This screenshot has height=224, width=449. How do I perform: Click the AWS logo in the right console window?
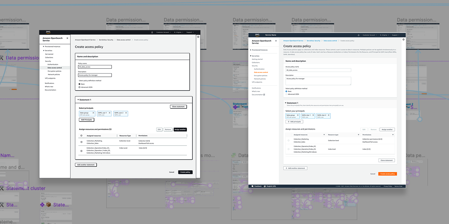point(257,35)
